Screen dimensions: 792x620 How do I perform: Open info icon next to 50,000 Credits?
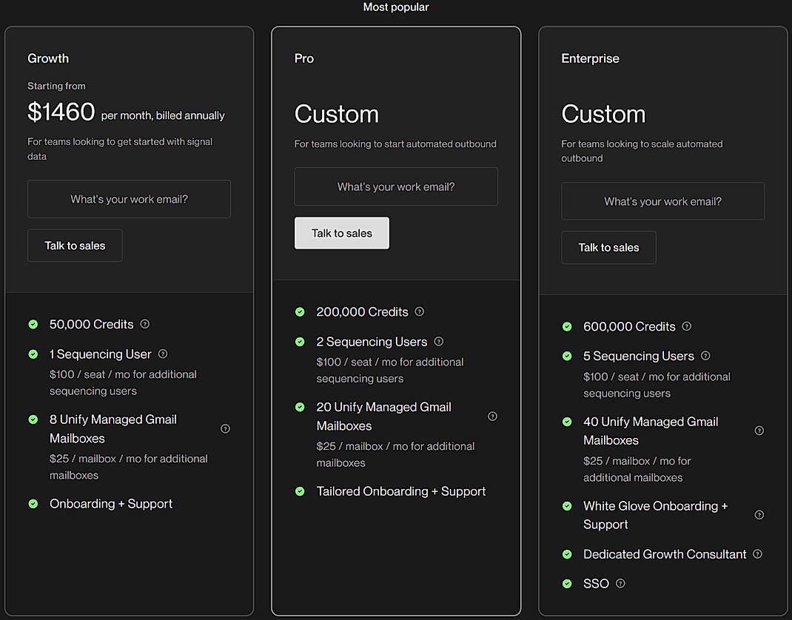click(x=145, y=324)
